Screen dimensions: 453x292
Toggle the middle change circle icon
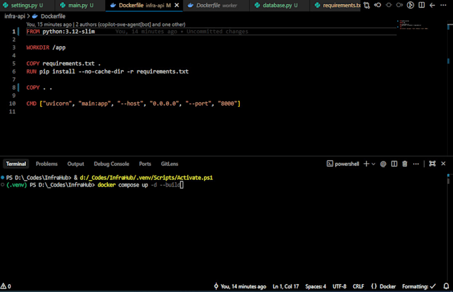[x=388, y=5]
